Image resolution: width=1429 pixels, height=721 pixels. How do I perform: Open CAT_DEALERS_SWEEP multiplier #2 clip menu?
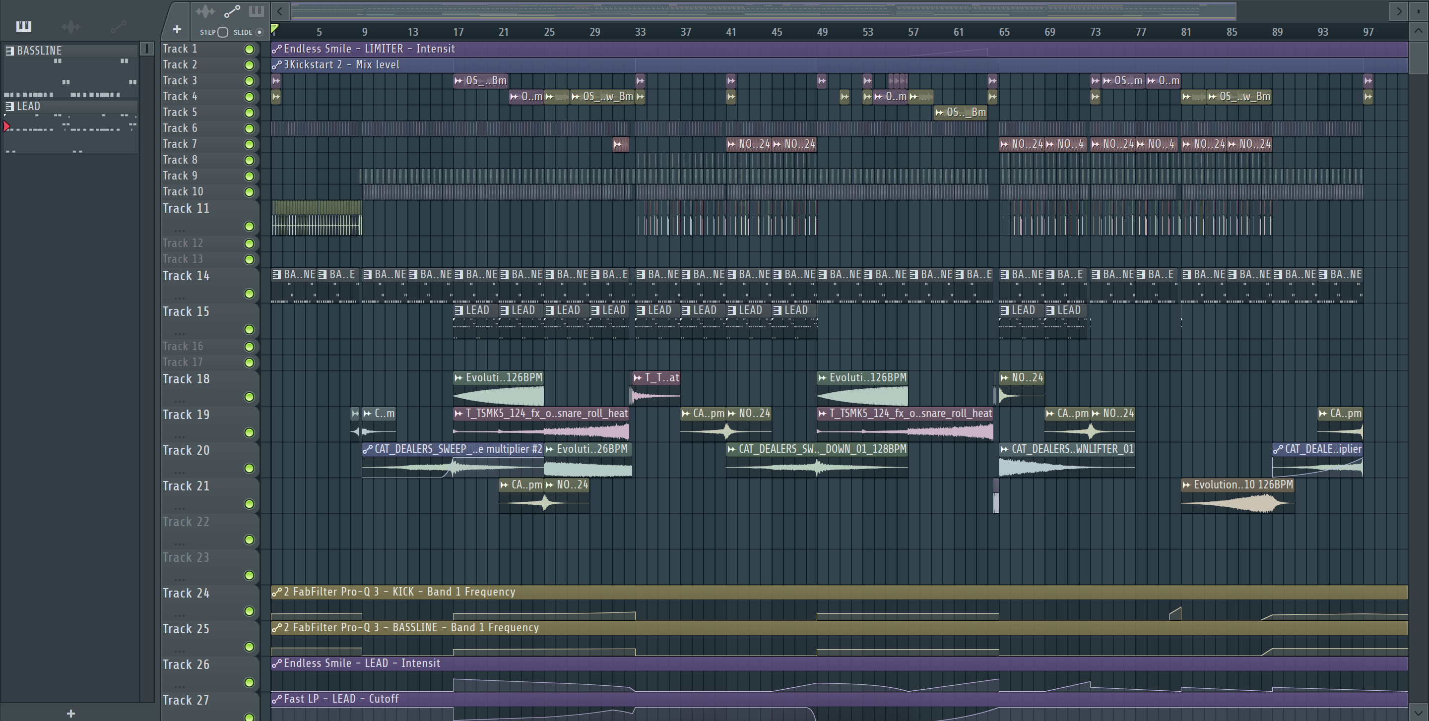[367, 449]
